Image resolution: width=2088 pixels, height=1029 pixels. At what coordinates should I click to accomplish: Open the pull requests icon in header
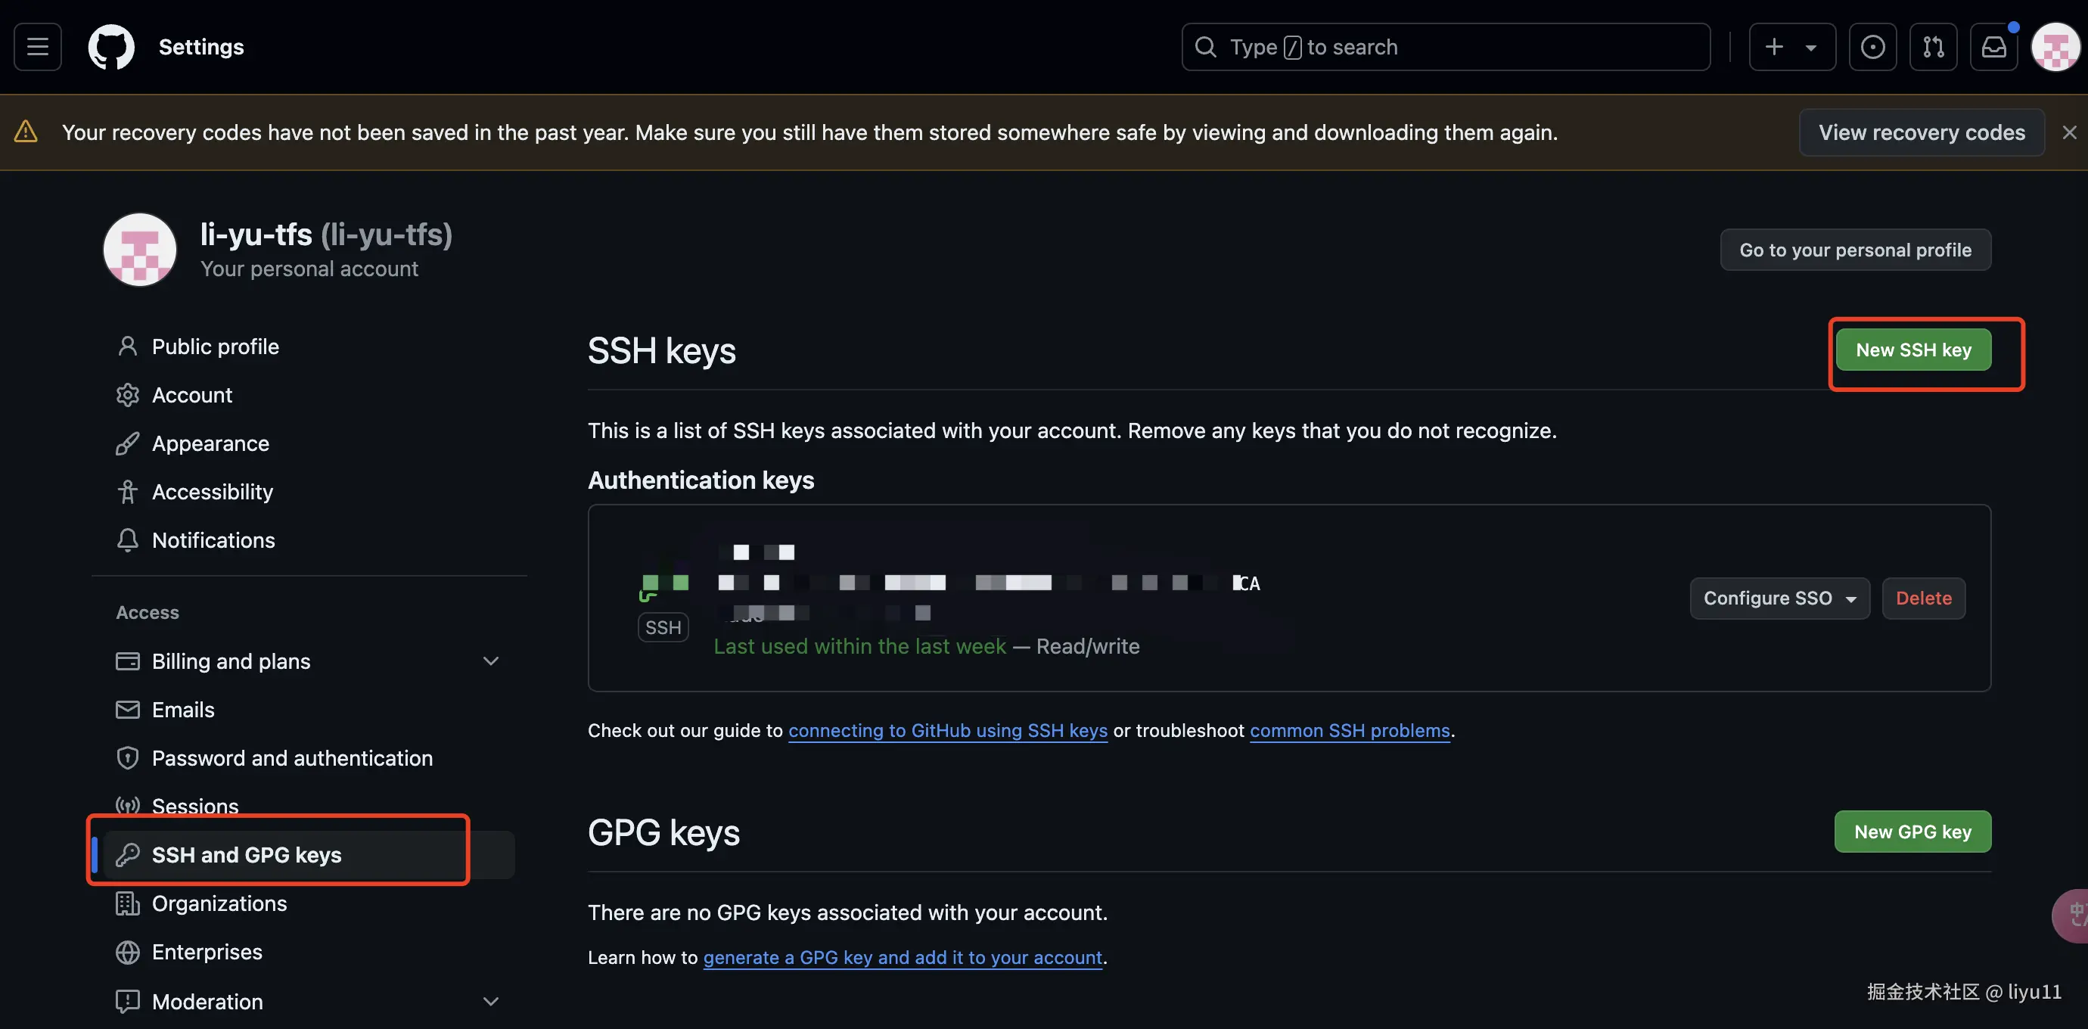click(x=1933, y=47)
